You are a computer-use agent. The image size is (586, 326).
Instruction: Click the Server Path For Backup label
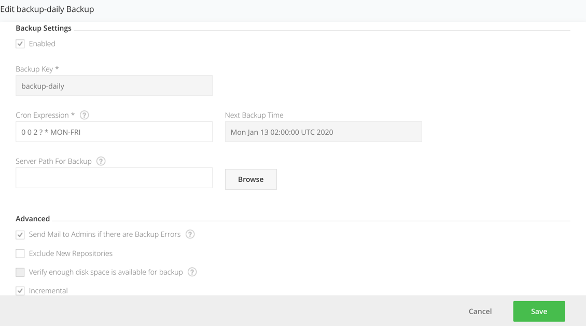click(53, 161)
